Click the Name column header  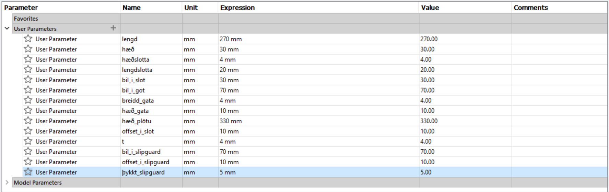pos(132,8)
